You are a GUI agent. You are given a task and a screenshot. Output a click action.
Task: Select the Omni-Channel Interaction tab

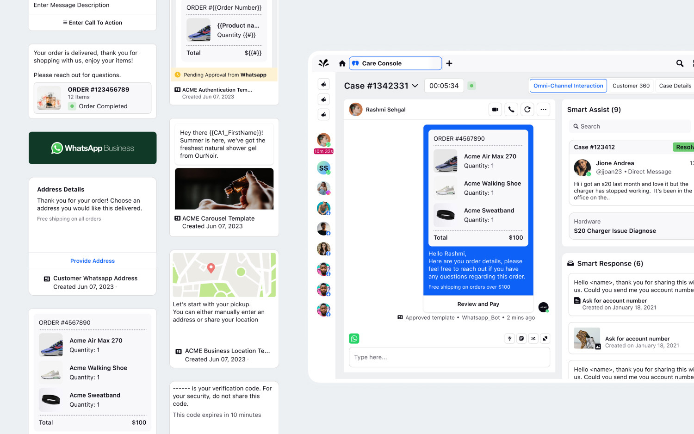click(568, 86)
